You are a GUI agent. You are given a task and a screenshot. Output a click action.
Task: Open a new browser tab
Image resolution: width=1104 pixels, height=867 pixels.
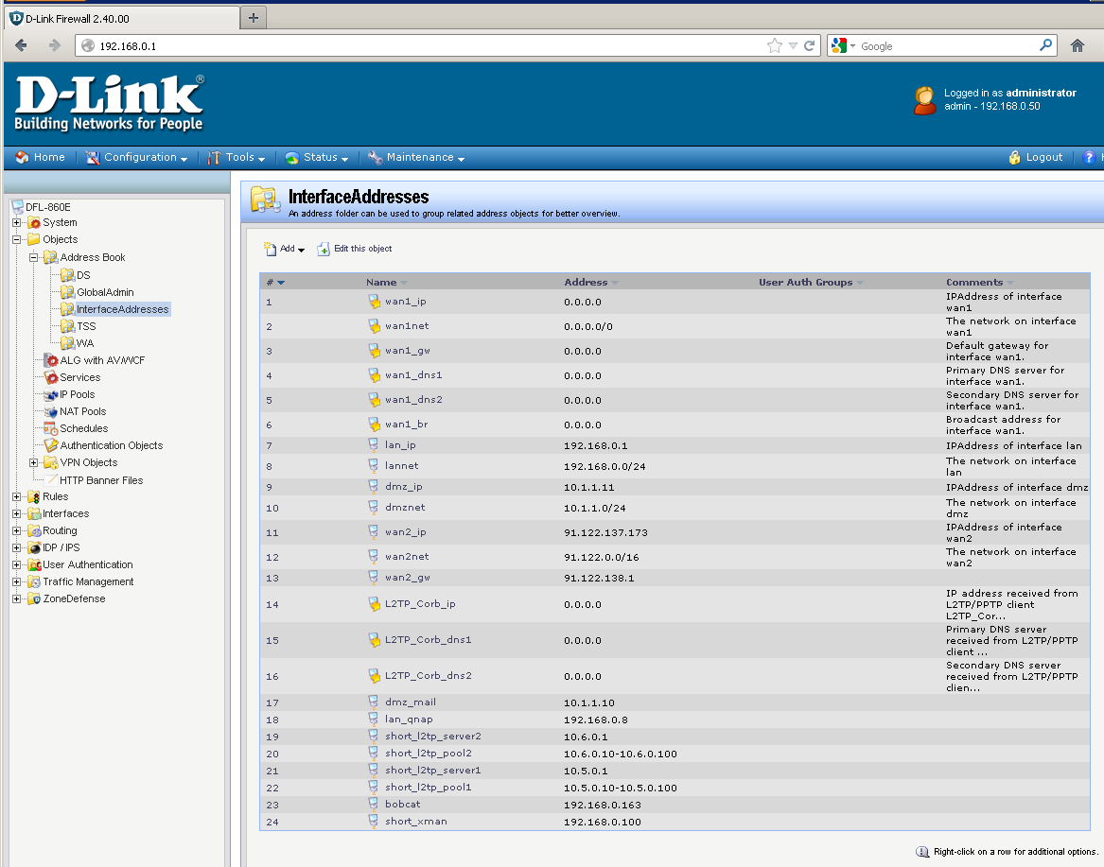pyautogui.click(x=253, y=18)
